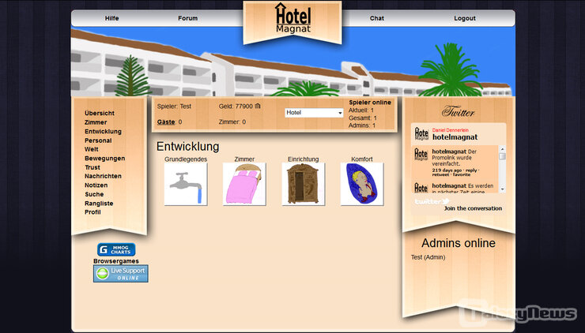
Task: Open Personal in sidebar menu
Action: coord(98,140)
